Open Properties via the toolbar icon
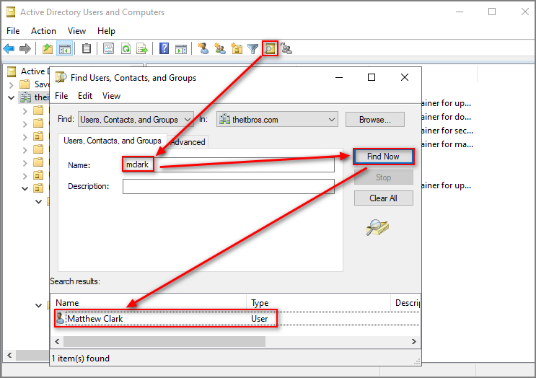 point(108,49)
